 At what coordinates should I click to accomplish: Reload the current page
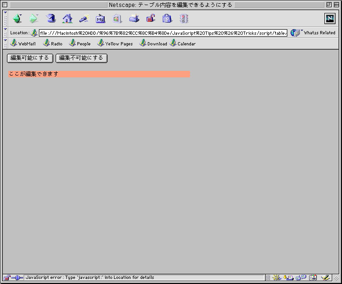(x=51, y=19)
